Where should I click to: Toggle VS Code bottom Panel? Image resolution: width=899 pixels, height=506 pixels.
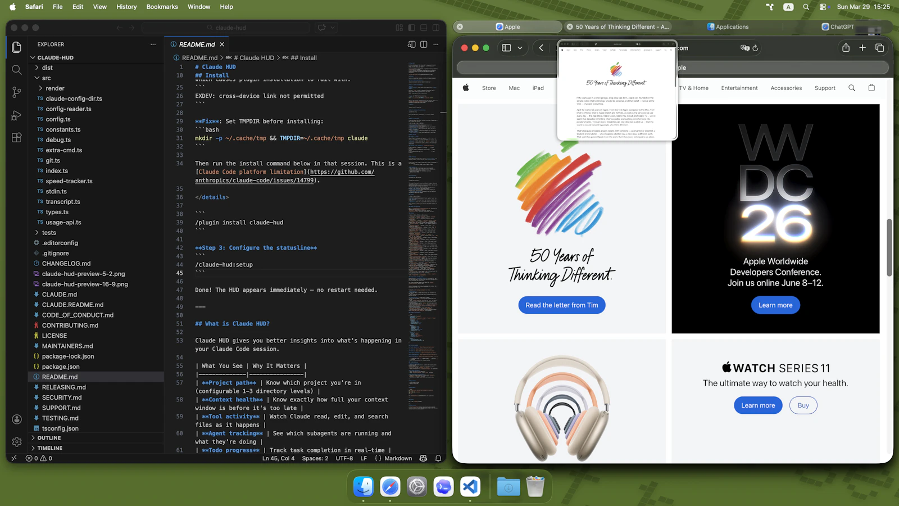424,28
